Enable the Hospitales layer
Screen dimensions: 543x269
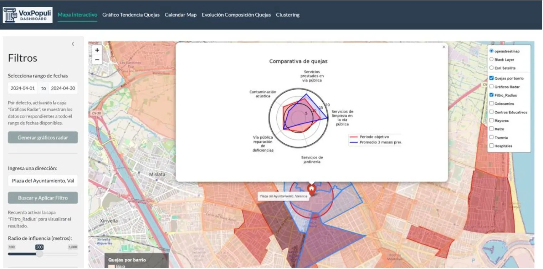click(492, 146)
